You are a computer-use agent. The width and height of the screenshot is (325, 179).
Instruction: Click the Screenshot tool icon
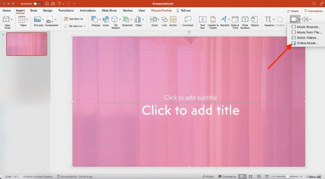(x=50, y=19)
